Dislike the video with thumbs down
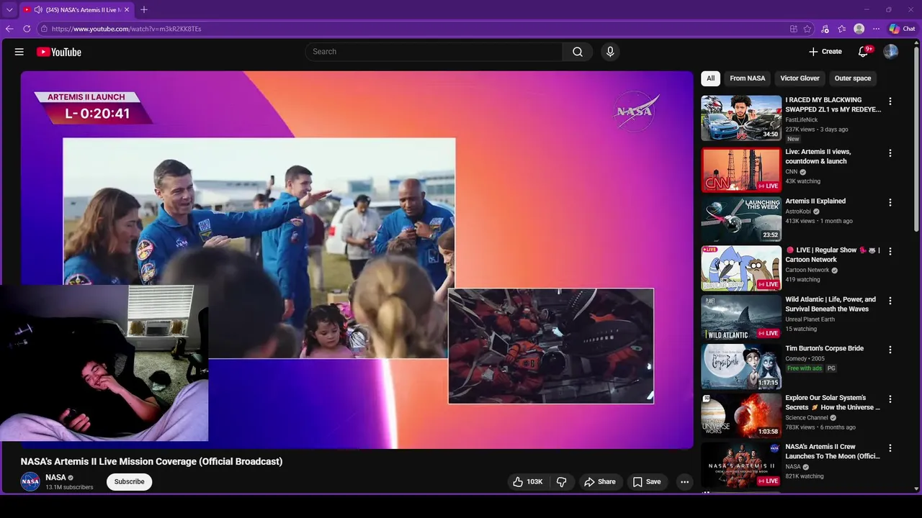This screenshot has width=922, height=518. pos(562,482)
